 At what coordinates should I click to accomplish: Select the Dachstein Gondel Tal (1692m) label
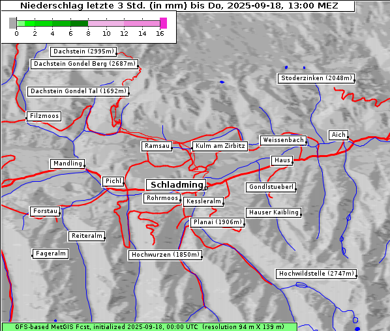(x=78, y=91)
